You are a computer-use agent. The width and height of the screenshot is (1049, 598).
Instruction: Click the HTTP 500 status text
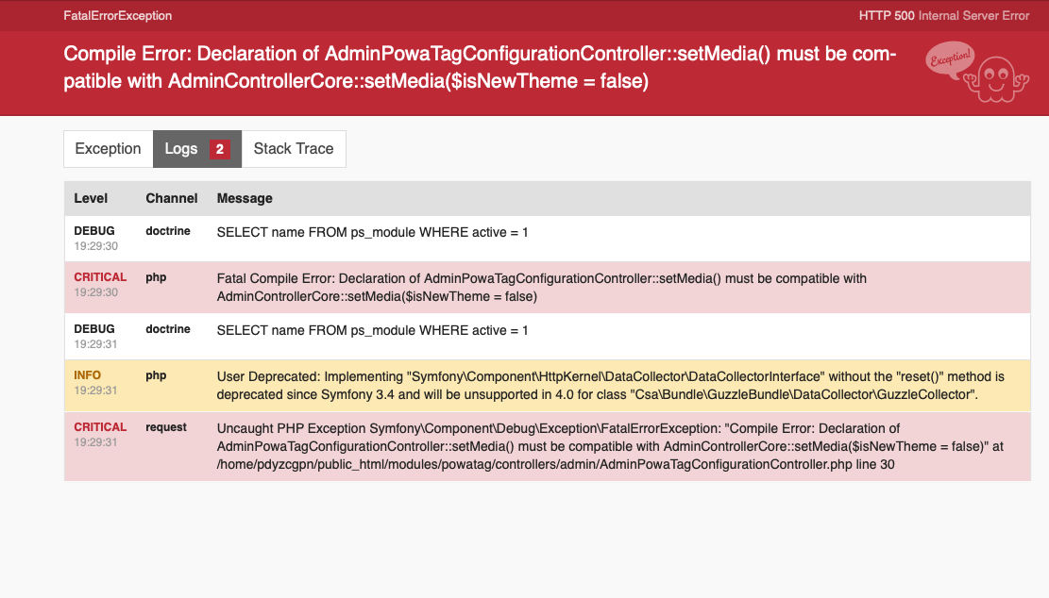tap(944, 16)
